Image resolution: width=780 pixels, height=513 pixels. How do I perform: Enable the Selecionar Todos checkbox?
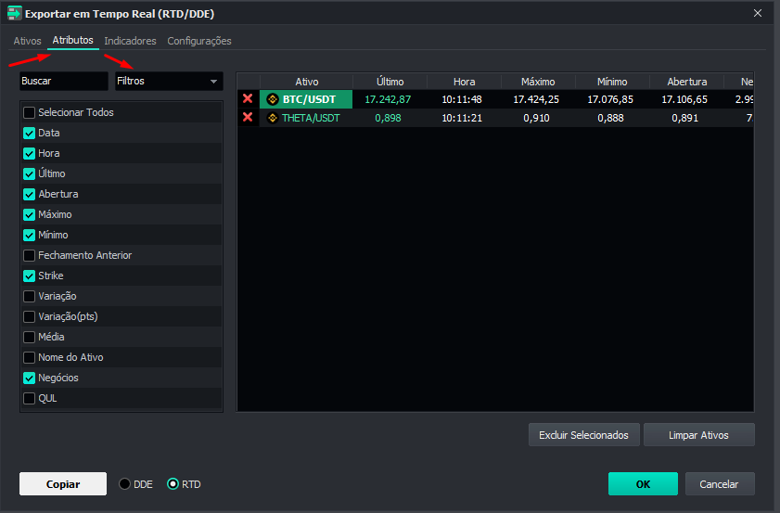(x=30, y=112)
